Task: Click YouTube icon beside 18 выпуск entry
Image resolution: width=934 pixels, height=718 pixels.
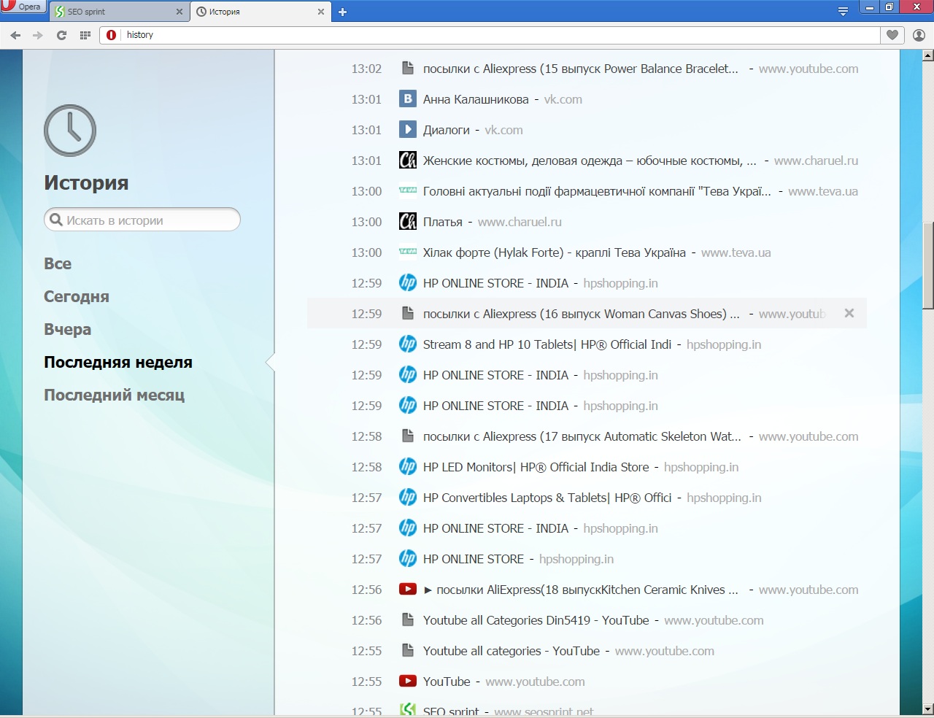Action: click(408, 590)
